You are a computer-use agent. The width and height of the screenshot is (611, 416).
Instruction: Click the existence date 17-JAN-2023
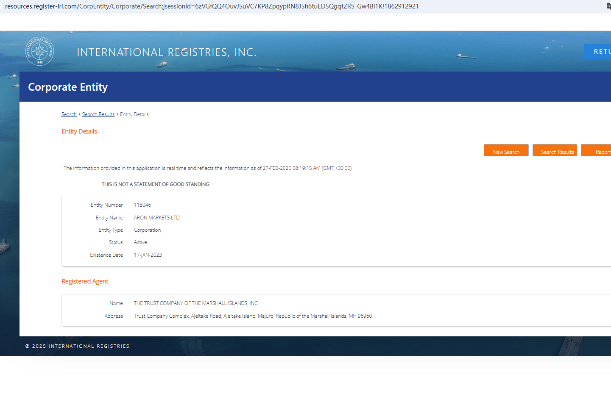click(x=148, y=255)
